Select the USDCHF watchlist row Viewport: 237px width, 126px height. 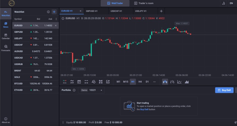click(35, 45)
